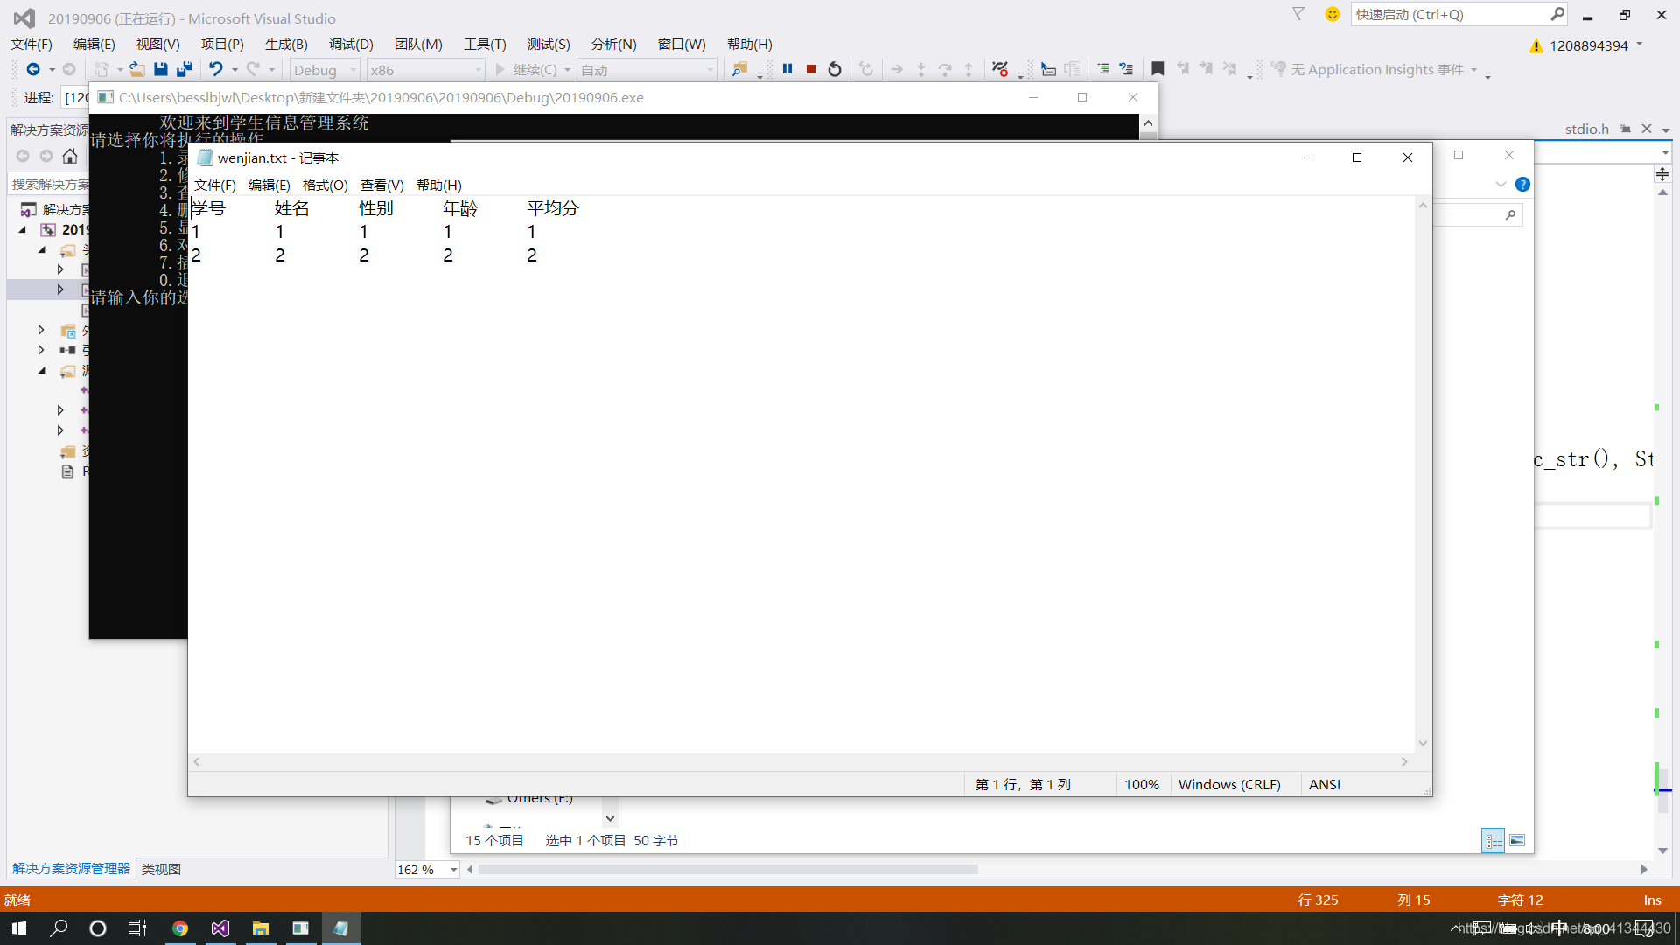Stop debugging with red square icon
This screenshot has height=945, width=1680.
click(x=811, y=69)
